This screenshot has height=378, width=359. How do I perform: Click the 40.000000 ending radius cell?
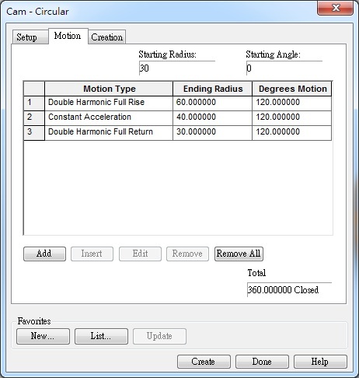212,118
